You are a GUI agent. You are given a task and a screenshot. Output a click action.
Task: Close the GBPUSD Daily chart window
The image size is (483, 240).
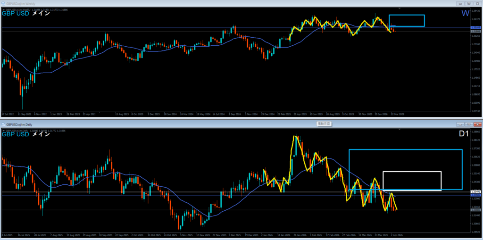click(477, 124)
